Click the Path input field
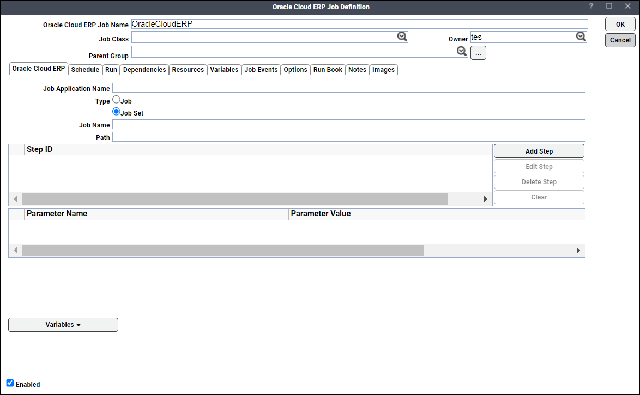This screenshot has width=640, height=395. [348, 137]
